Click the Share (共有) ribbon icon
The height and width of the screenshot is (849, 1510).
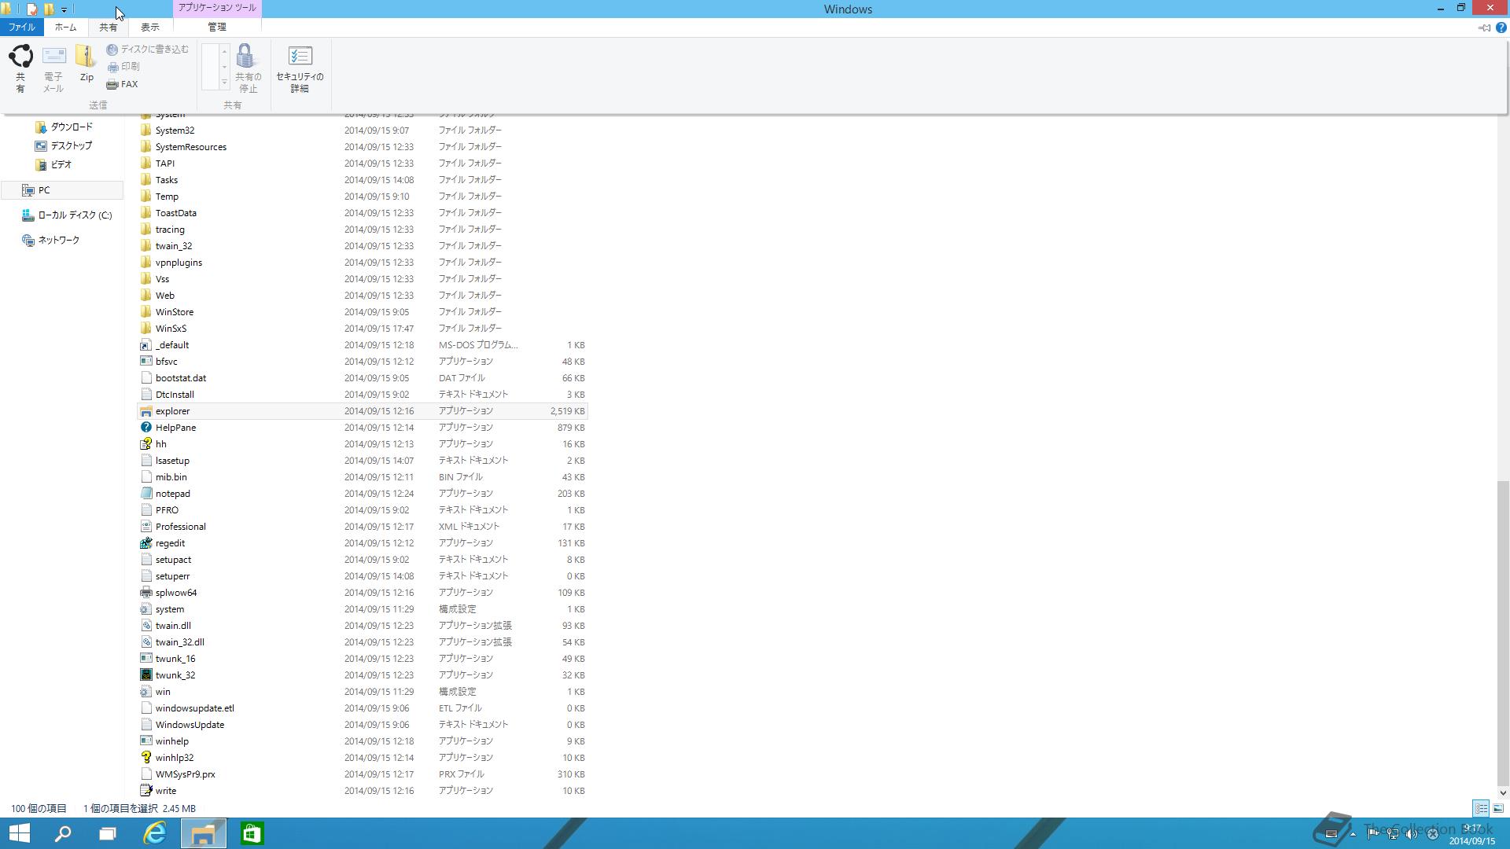click(x=20, y=69)
